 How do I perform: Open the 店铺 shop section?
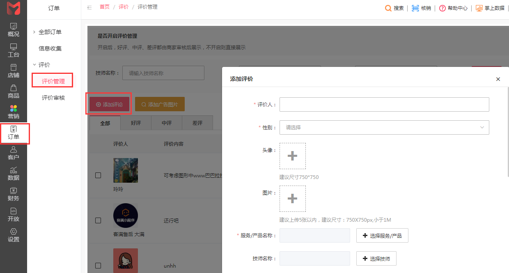(14, 71)
